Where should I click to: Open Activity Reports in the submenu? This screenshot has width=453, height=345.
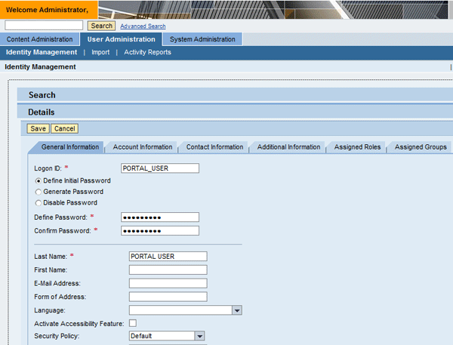point(147,52)
